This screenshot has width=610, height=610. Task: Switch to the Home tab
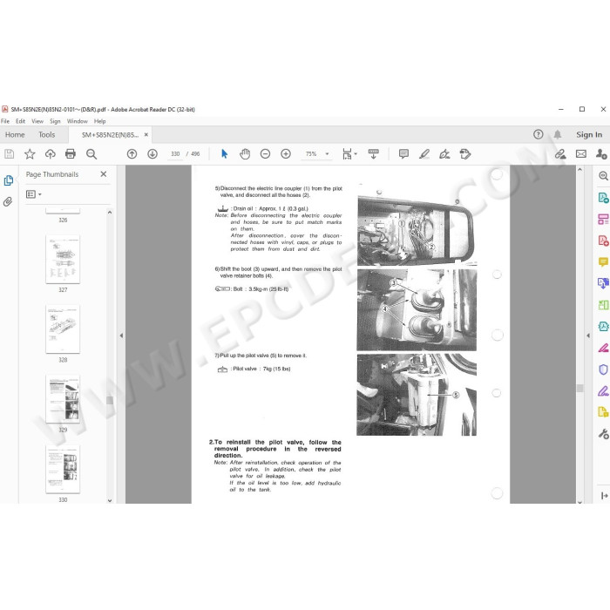pyautogui.click(x=15, y=134)
